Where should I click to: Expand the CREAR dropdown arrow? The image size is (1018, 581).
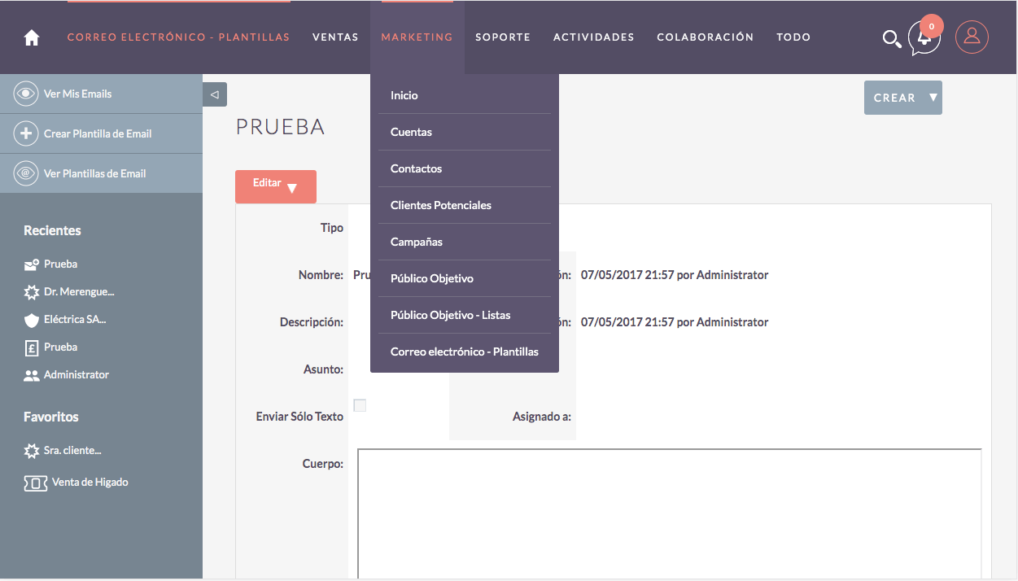click(x=933, y=98)
